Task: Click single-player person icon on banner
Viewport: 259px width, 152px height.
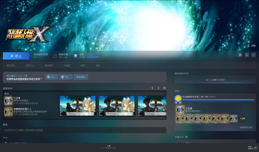Action: [248, 46]
